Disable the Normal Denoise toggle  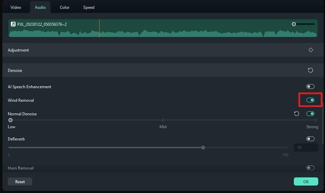tap(310, 114)
